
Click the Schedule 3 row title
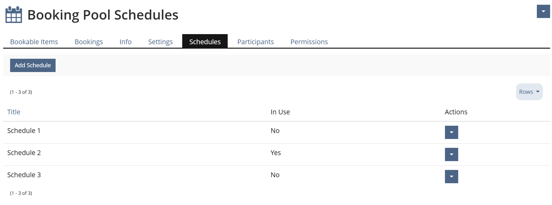(x=24, y=175)
